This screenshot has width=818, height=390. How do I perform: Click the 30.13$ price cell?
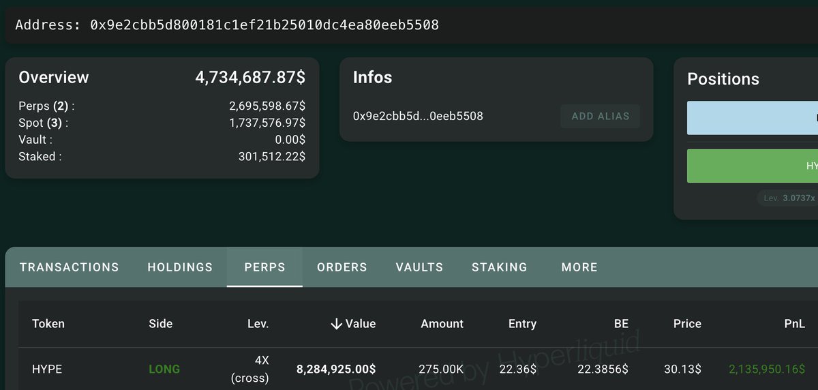(682, 369)
